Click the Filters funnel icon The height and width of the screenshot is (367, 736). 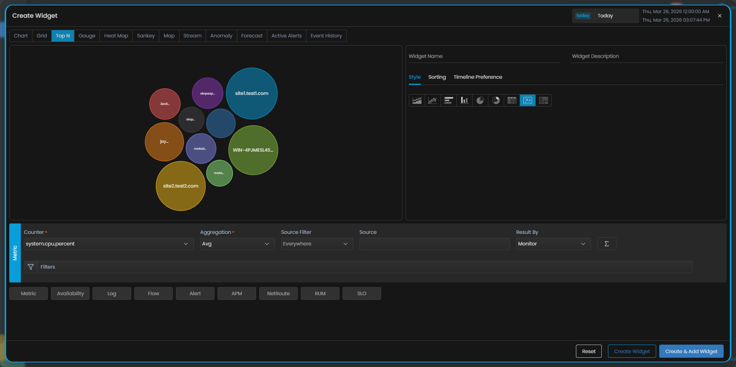click(x=31, y=267)
